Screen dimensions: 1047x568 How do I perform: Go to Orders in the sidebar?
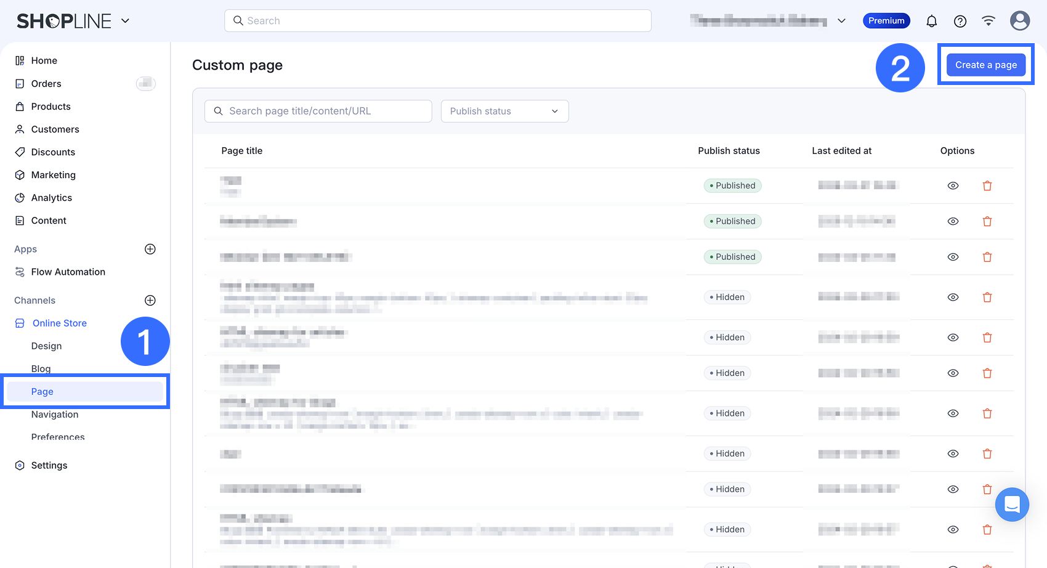tap(46, 84)
